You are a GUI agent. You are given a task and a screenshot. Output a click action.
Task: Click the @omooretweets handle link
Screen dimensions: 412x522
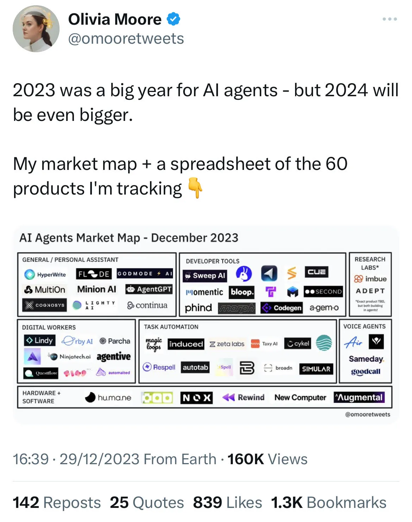tap(126, 39)
